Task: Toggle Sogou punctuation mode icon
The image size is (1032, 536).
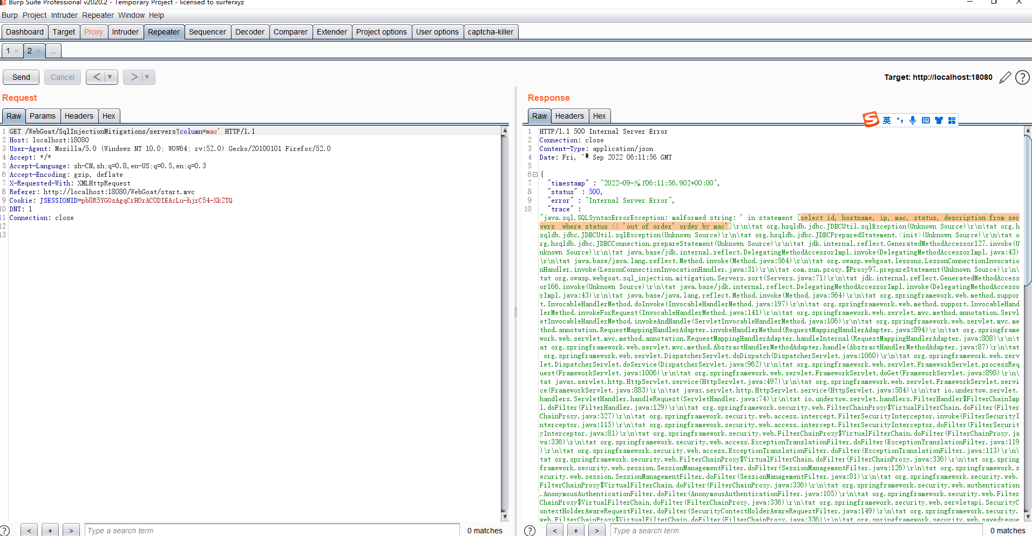Action: (900, 120)
